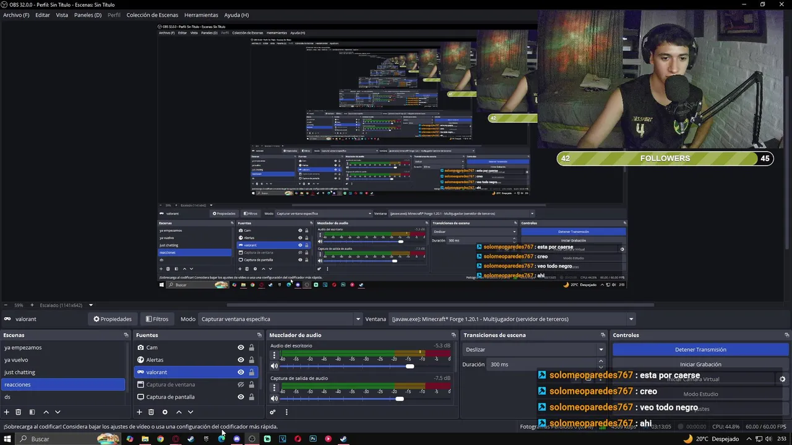The height and width of the screenshot is (445, 792).
Task: Open Ayuda menu
Action: (x=236, y=15)
